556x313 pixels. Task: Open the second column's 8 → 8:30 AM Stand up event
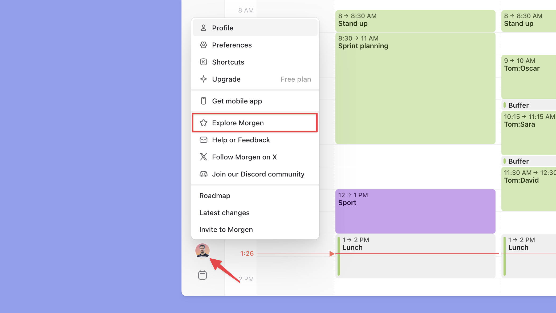529,21
